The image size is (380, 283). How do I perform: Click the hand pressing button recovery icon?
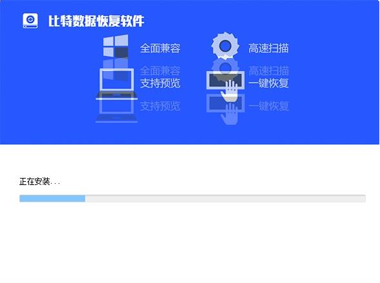pos(225,86)
